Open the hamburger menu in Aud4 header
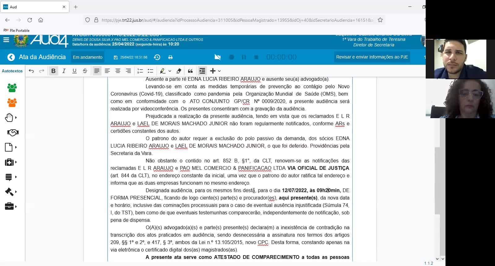This screenshot has height=266, width=495. [x=6, y=40]
